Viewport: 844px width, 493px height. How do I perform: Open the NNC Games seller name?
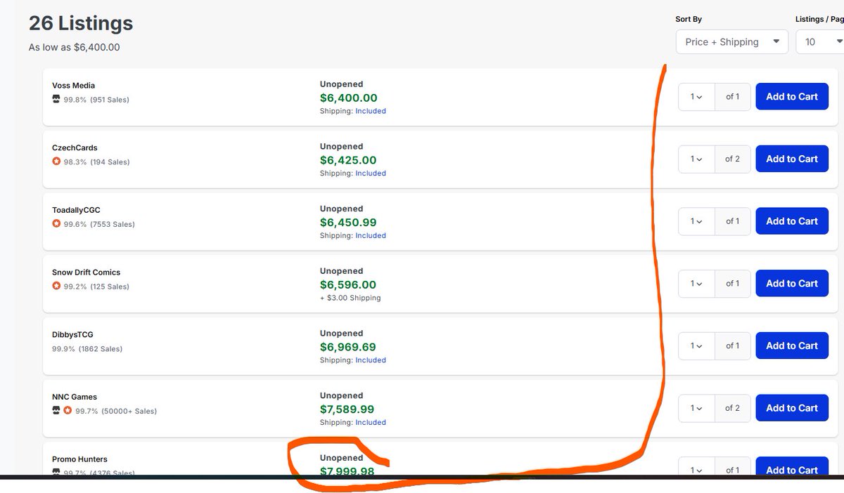tap(75, 397)
